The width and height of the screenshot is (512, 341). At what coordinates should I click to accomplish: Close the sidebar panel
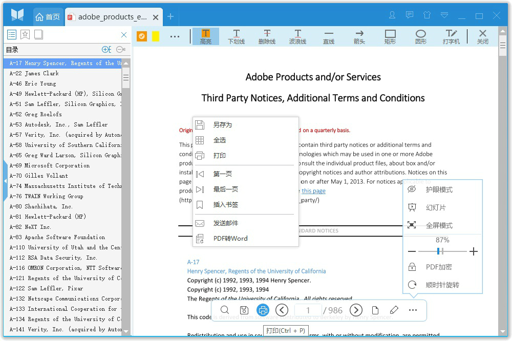coord(124,35)
